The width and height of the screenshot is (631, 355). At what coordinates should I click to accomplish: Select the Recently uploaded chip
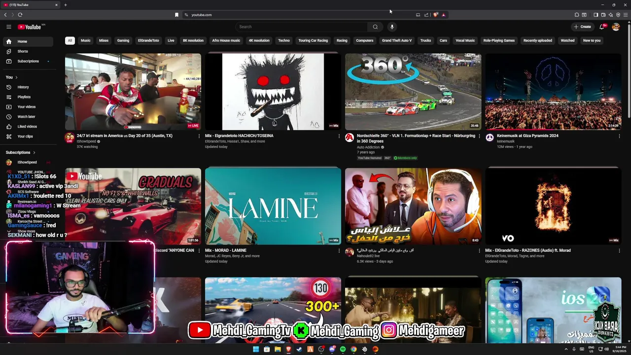click(538, 40)
